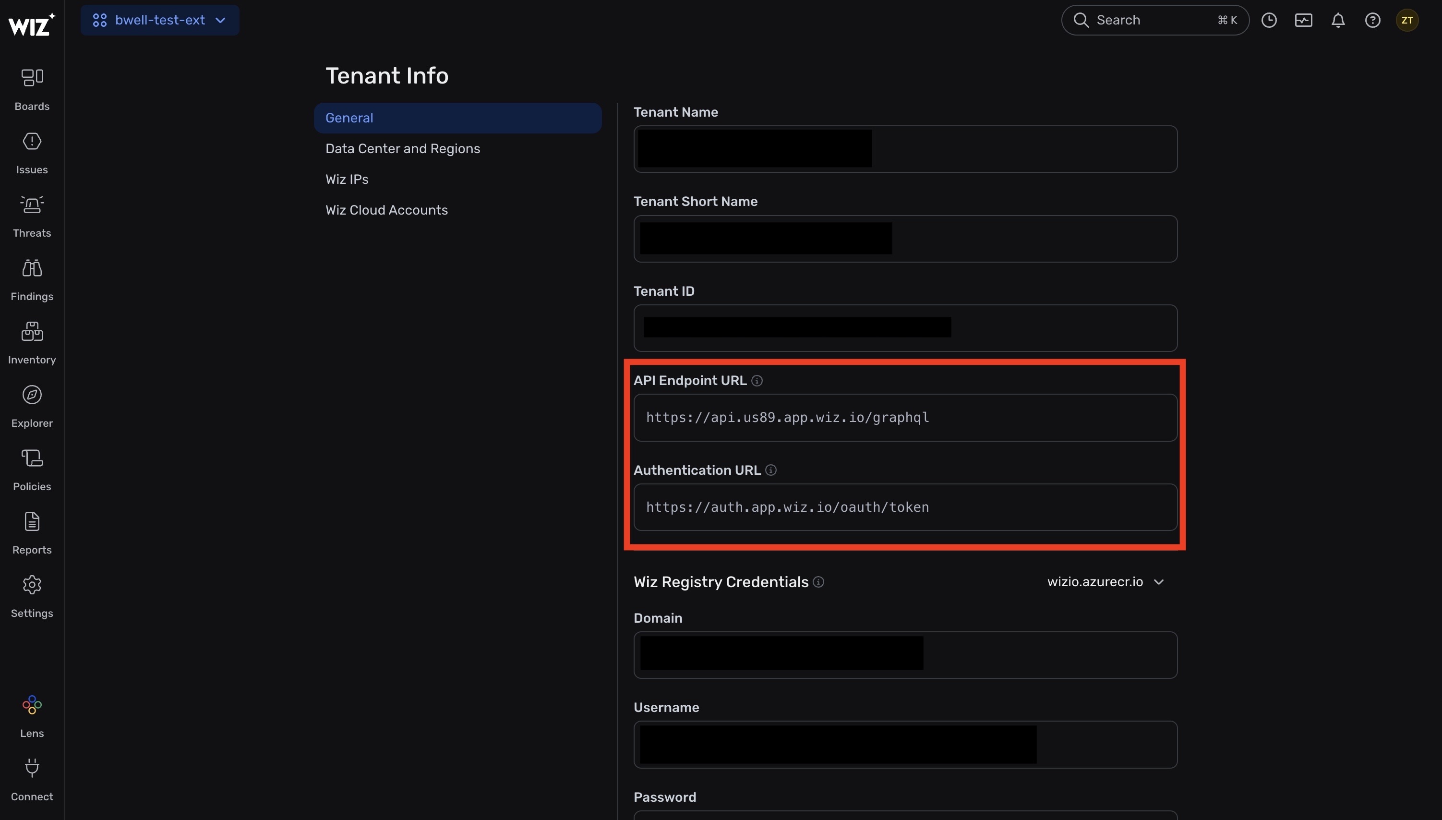Open the system activity monitor icon

[x=1303, y=20]
